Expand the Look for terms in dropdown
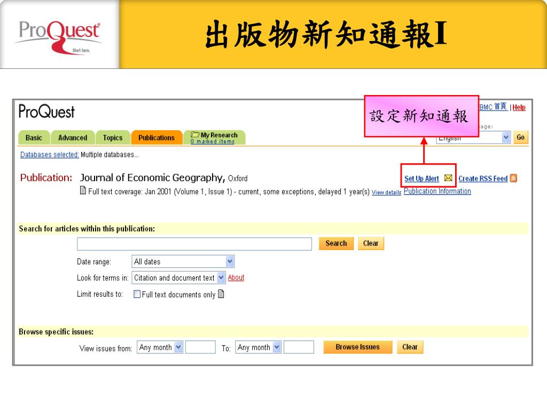547x410 pixels. pos(178,278)
